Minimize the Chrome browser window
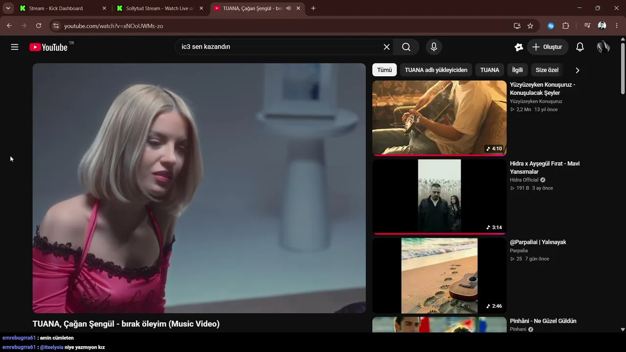Viewport: 626px width, 352px height. (x=580, y=8)
